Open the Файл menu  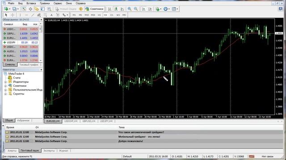click(11, 3)
